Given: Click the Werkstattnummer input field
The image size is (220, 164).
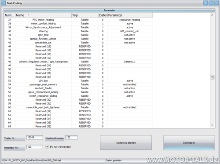Looking at the screenshot, I should tap(71, 138).
